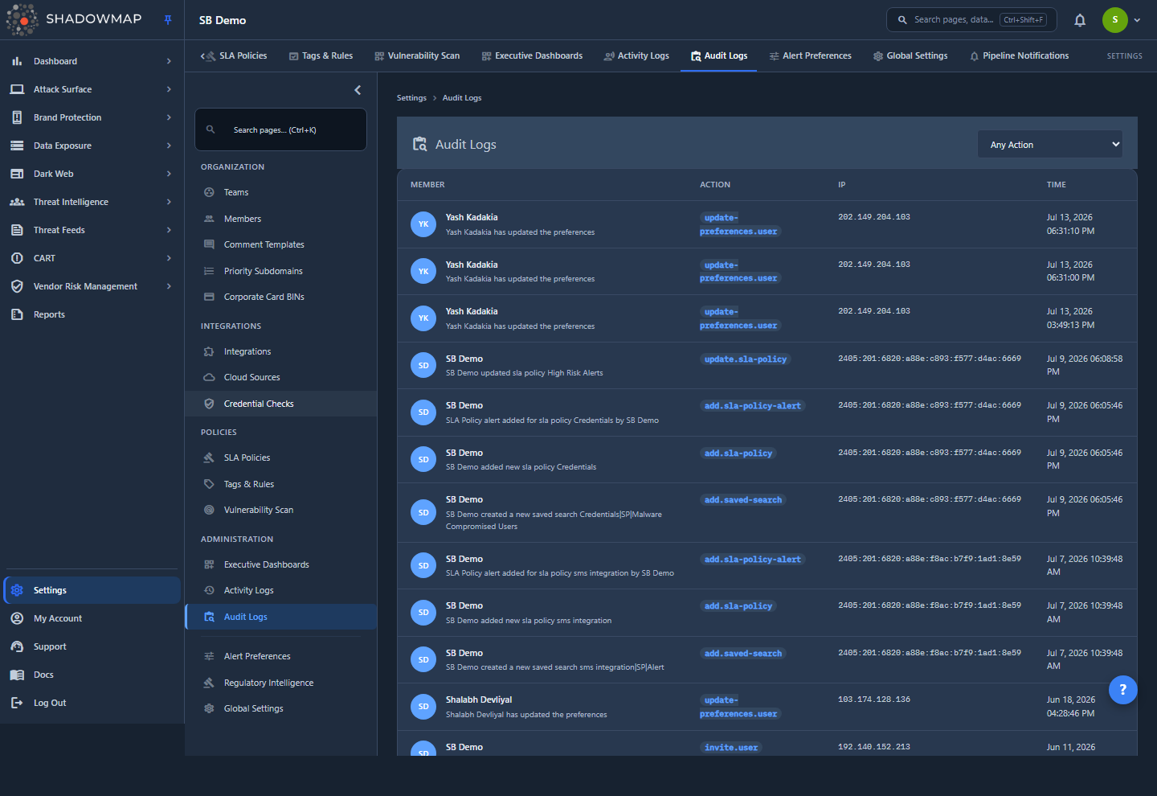1157x796 pixels.
Task: Click the update.sla-policy action tag
Action: (x=746, y=359)
